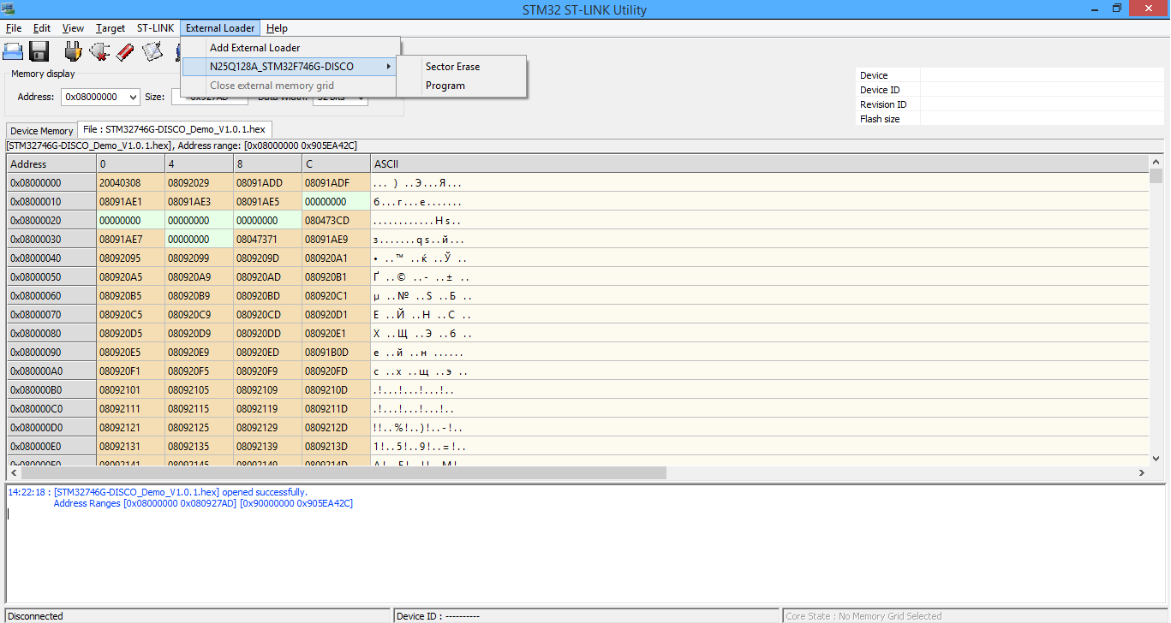Select cell 08047371 in row 0x08000030
The height and width of the screenshot is (623, 1171).
tap(267, 239)
